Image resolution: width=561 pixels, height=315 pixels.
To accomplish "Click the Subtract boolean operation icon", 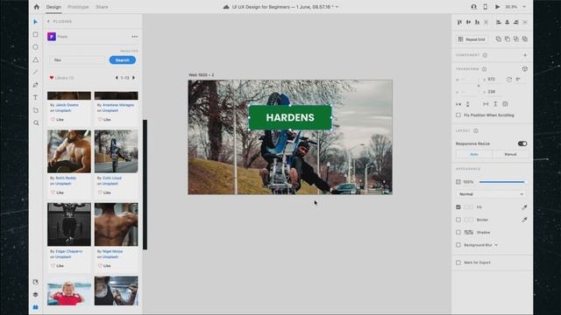I will [508, 38].
